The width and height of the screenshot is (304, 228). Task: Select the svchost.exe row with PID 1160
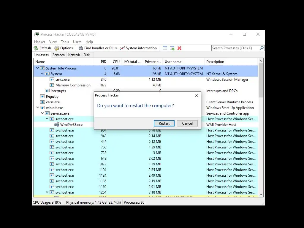click(145, 186)
